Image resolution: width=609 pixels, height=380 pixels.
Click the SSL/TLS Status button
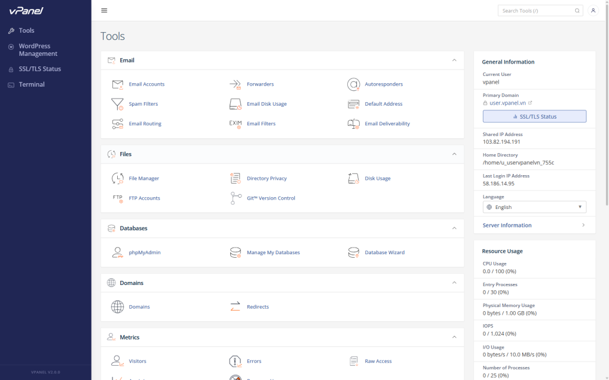click(x=535, y=116)
